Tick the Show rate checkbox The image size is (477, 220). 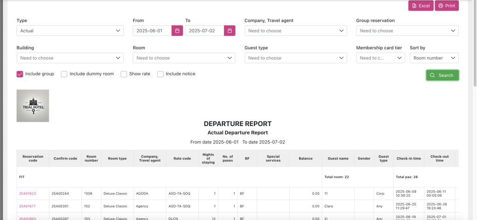124,74
